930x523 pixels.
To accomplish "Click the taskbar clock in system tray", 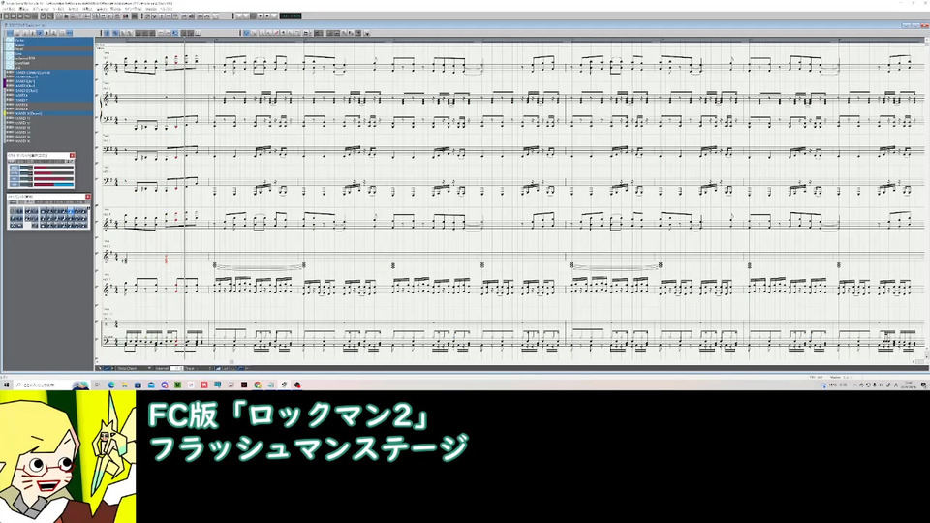I will (909, 385).
